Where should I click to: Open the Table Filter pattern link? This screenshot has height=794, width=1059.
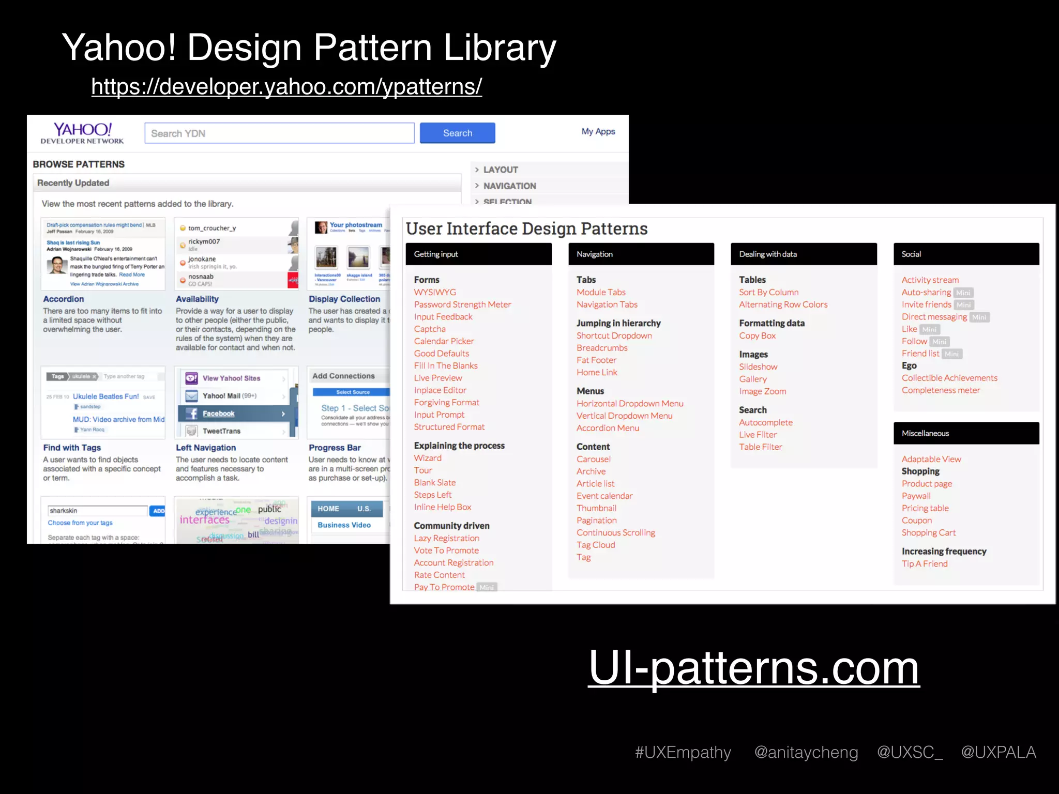coord(761,447)
